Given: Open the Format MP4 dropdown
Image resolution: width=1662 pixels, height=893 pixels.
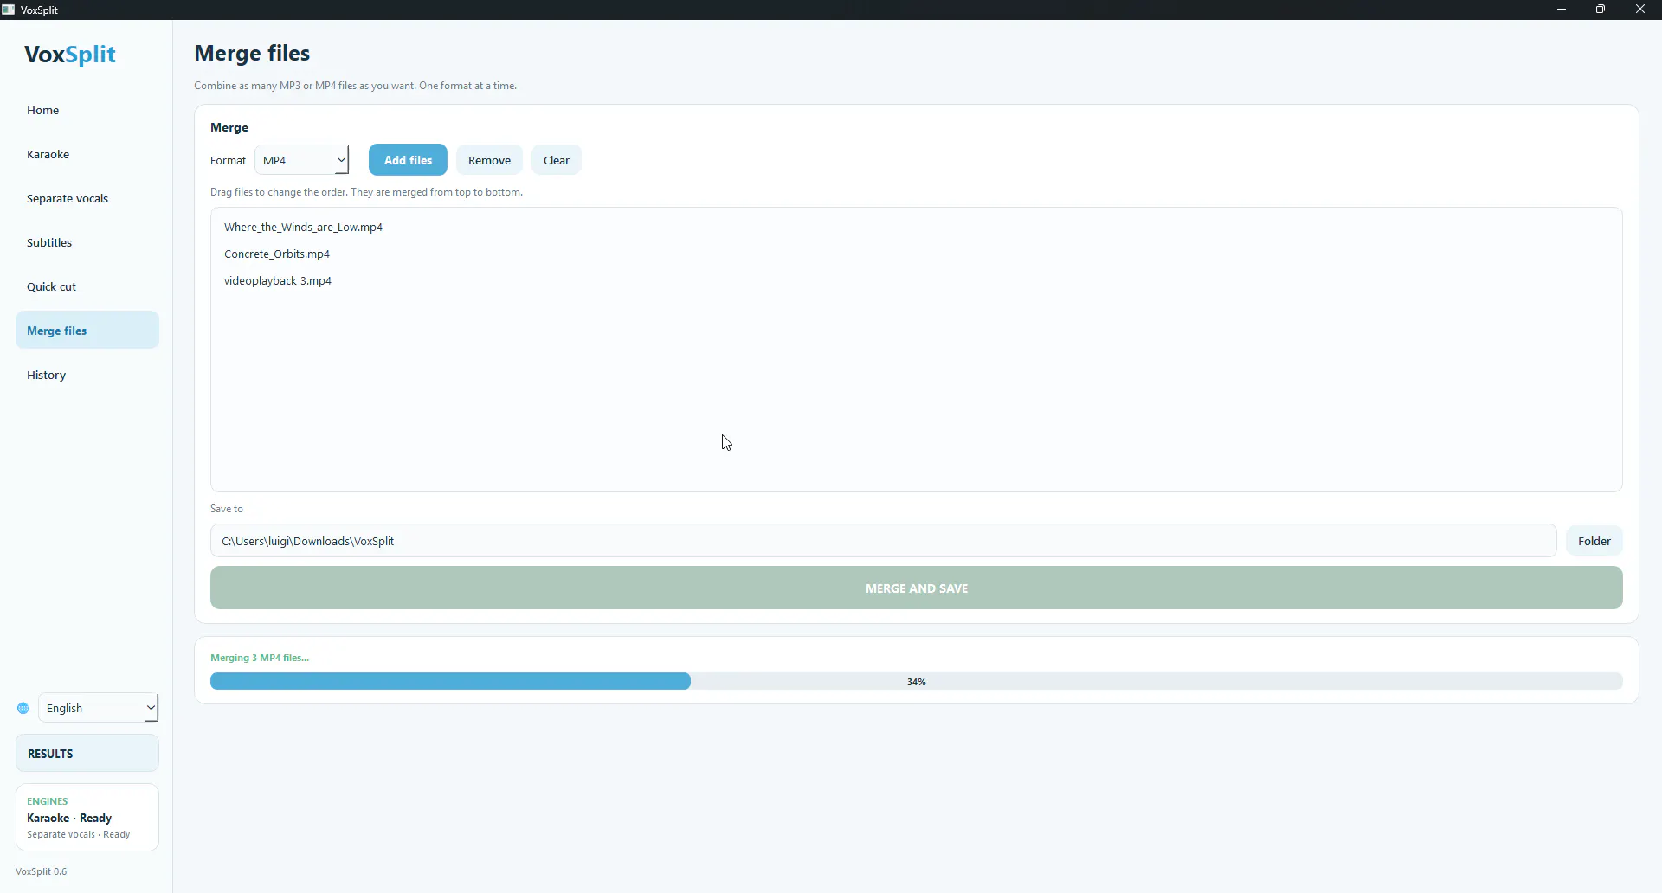Looking at the screenshot, I should (301, 160).
